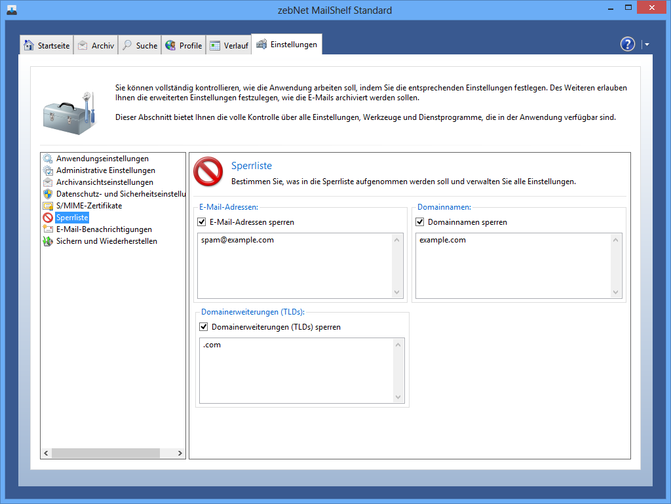Click the Administrative Einstellungen icon

click(x=48, y=170)
